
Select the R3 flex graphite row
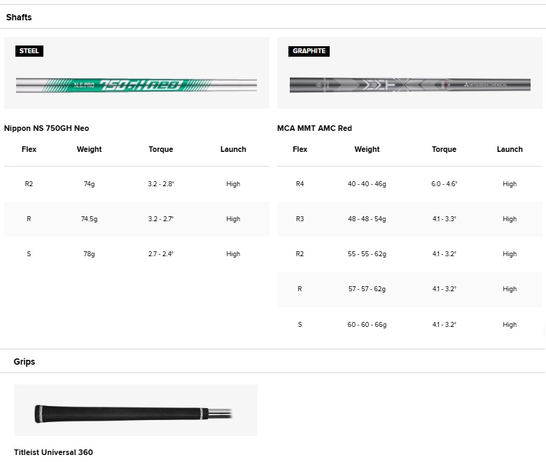click(300, 219)
